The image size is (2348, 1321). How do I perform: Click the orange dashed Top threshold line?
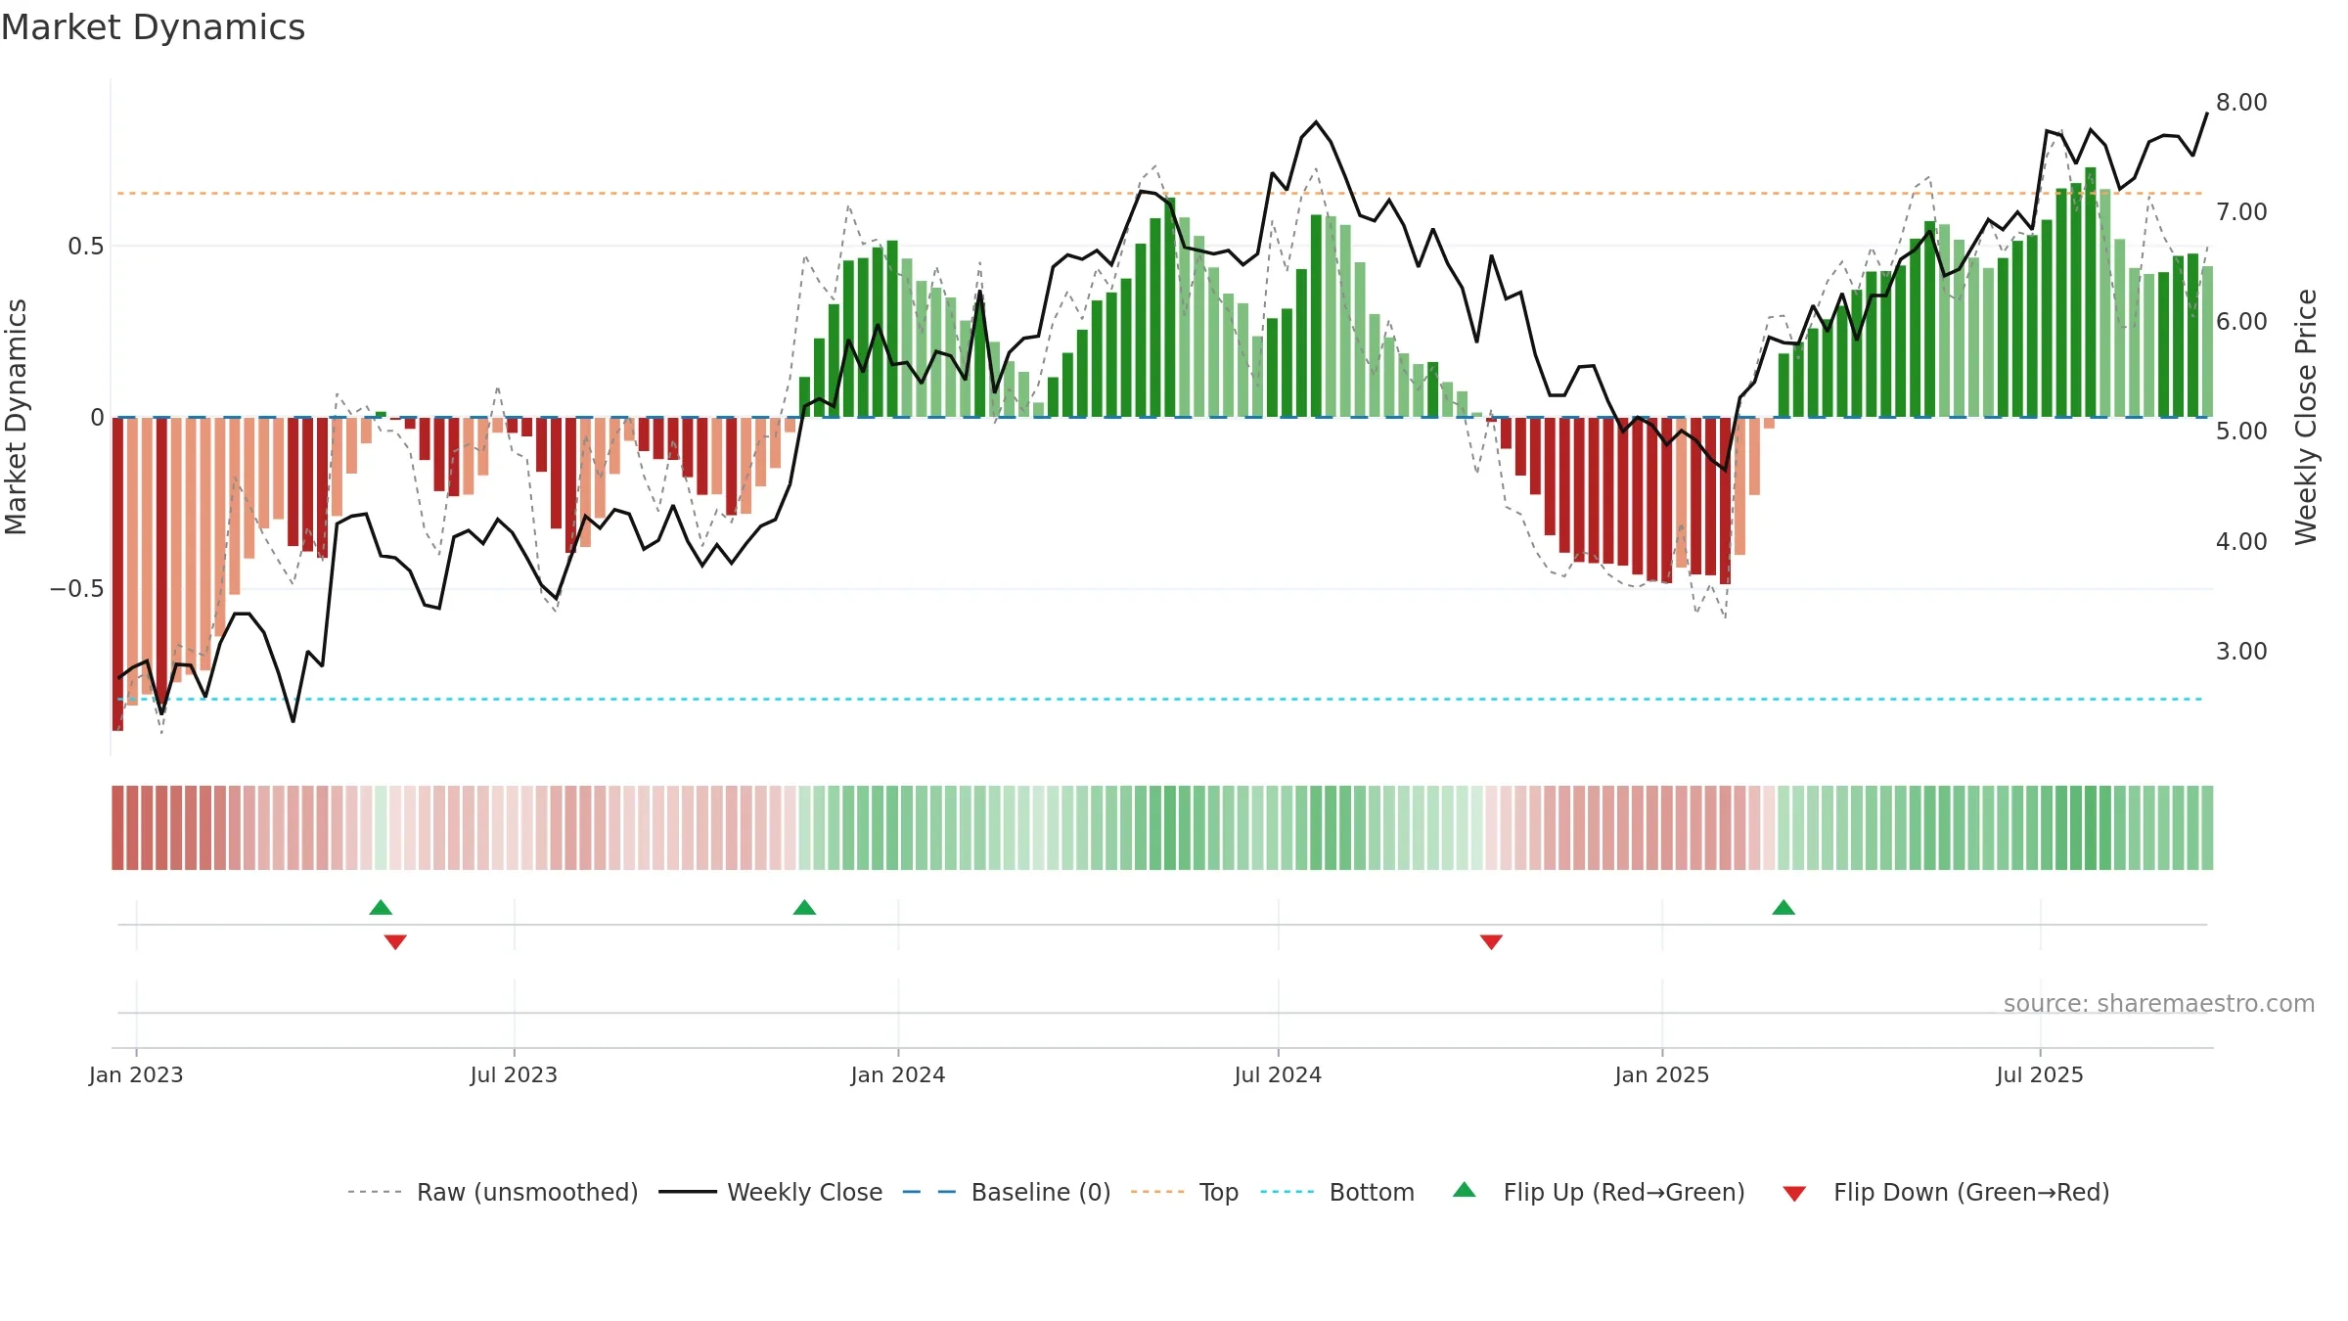[x=1160, y=193]
